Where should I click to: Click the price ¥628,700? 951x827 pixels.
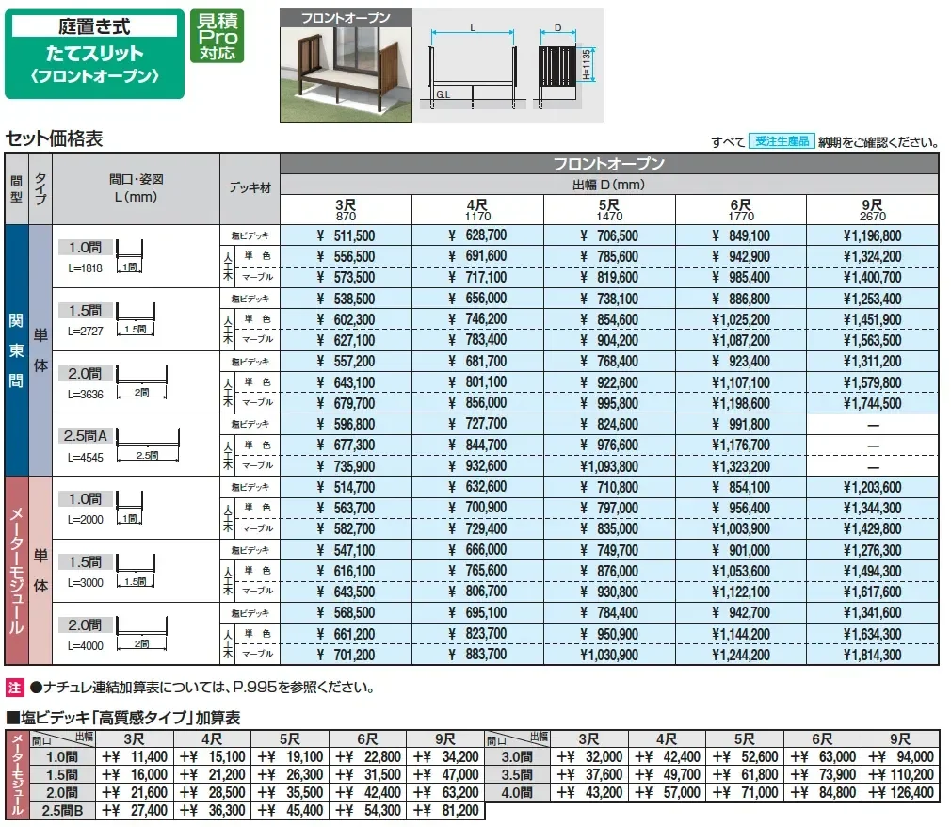(477, 235)
